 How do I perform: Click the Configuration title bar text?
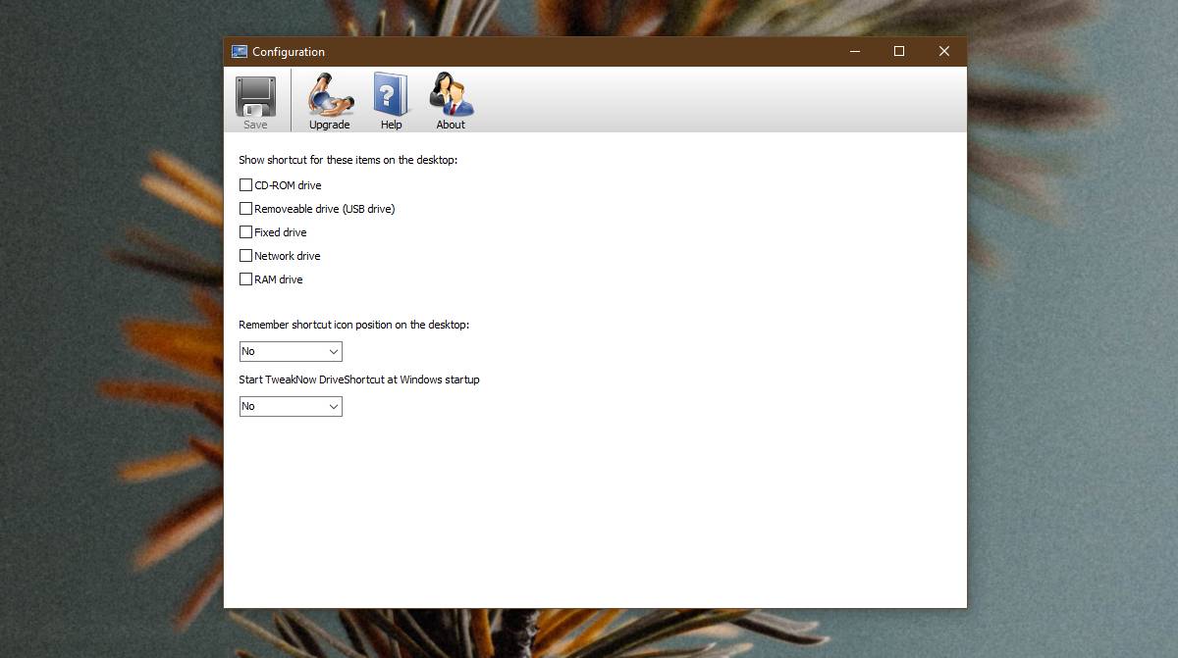pos(289,52)
